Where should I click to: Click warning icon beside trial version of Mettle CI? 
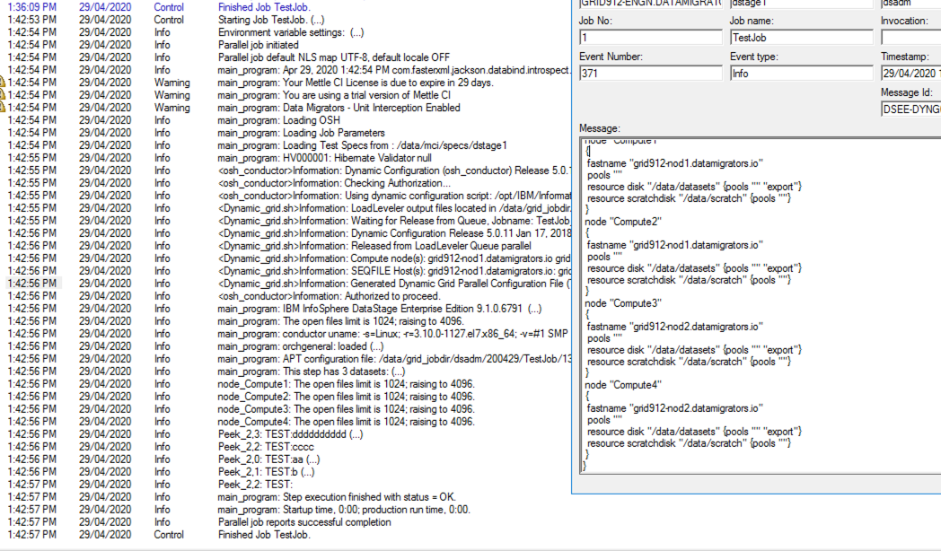3,95
